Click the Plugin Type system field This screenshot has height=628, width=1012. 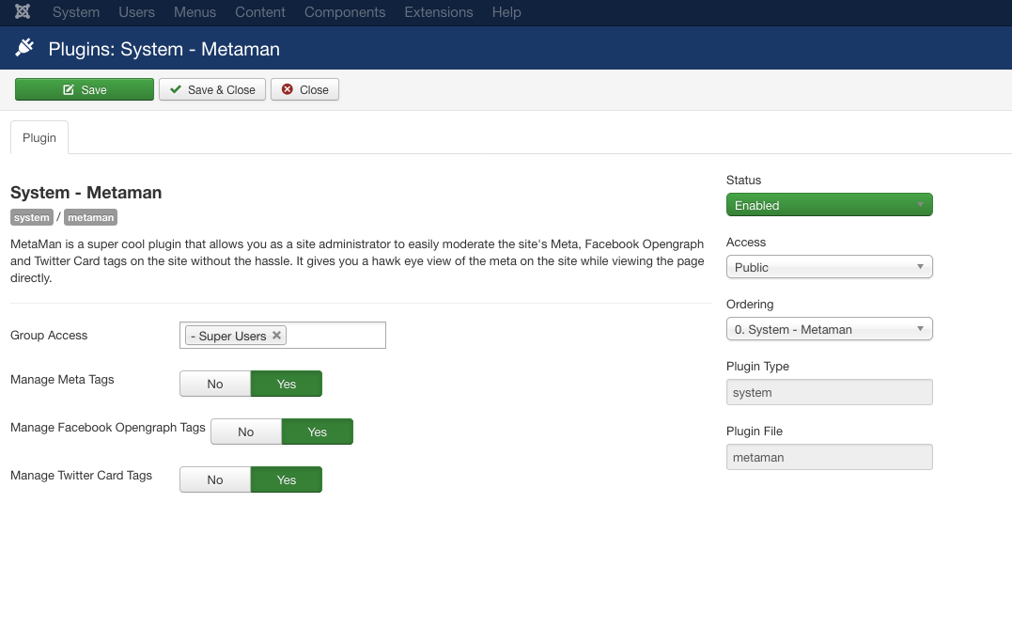(830, 392)
